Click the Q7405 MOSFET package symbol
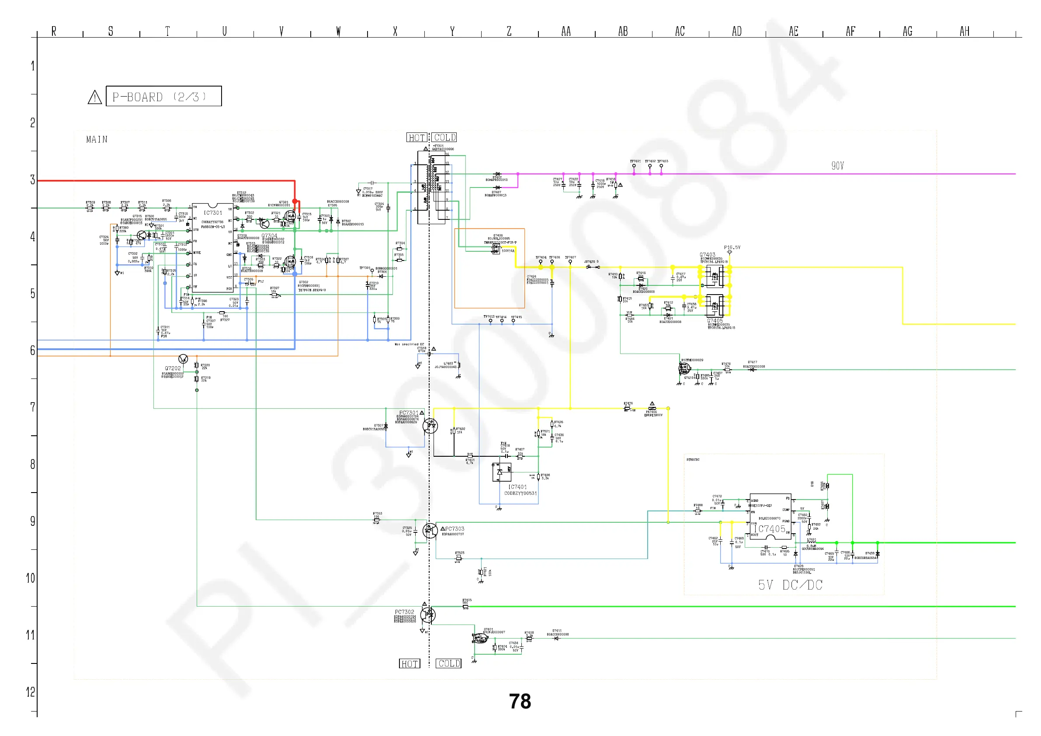 (x=715, y=305)
